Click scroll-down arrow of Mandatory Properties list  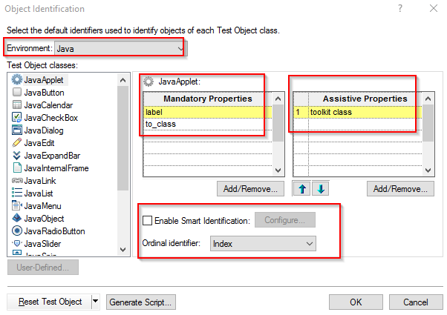click(278, 170)
